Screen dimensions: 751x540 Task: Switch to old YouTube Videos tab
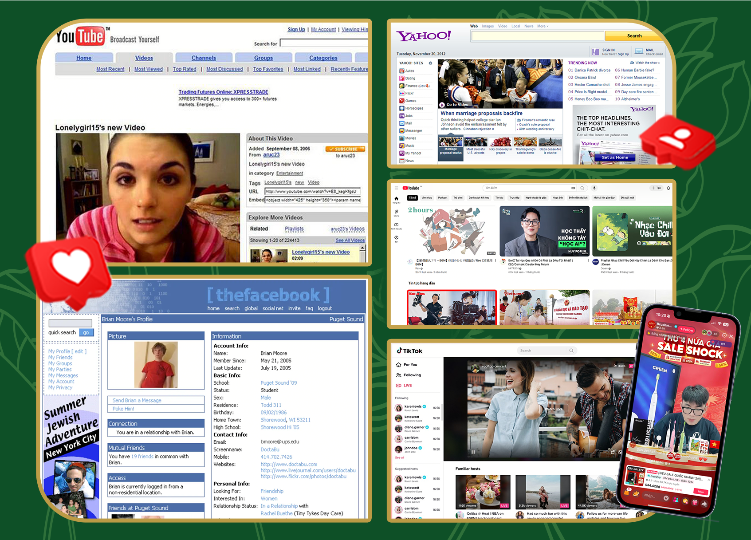click(x=144, y=58)
